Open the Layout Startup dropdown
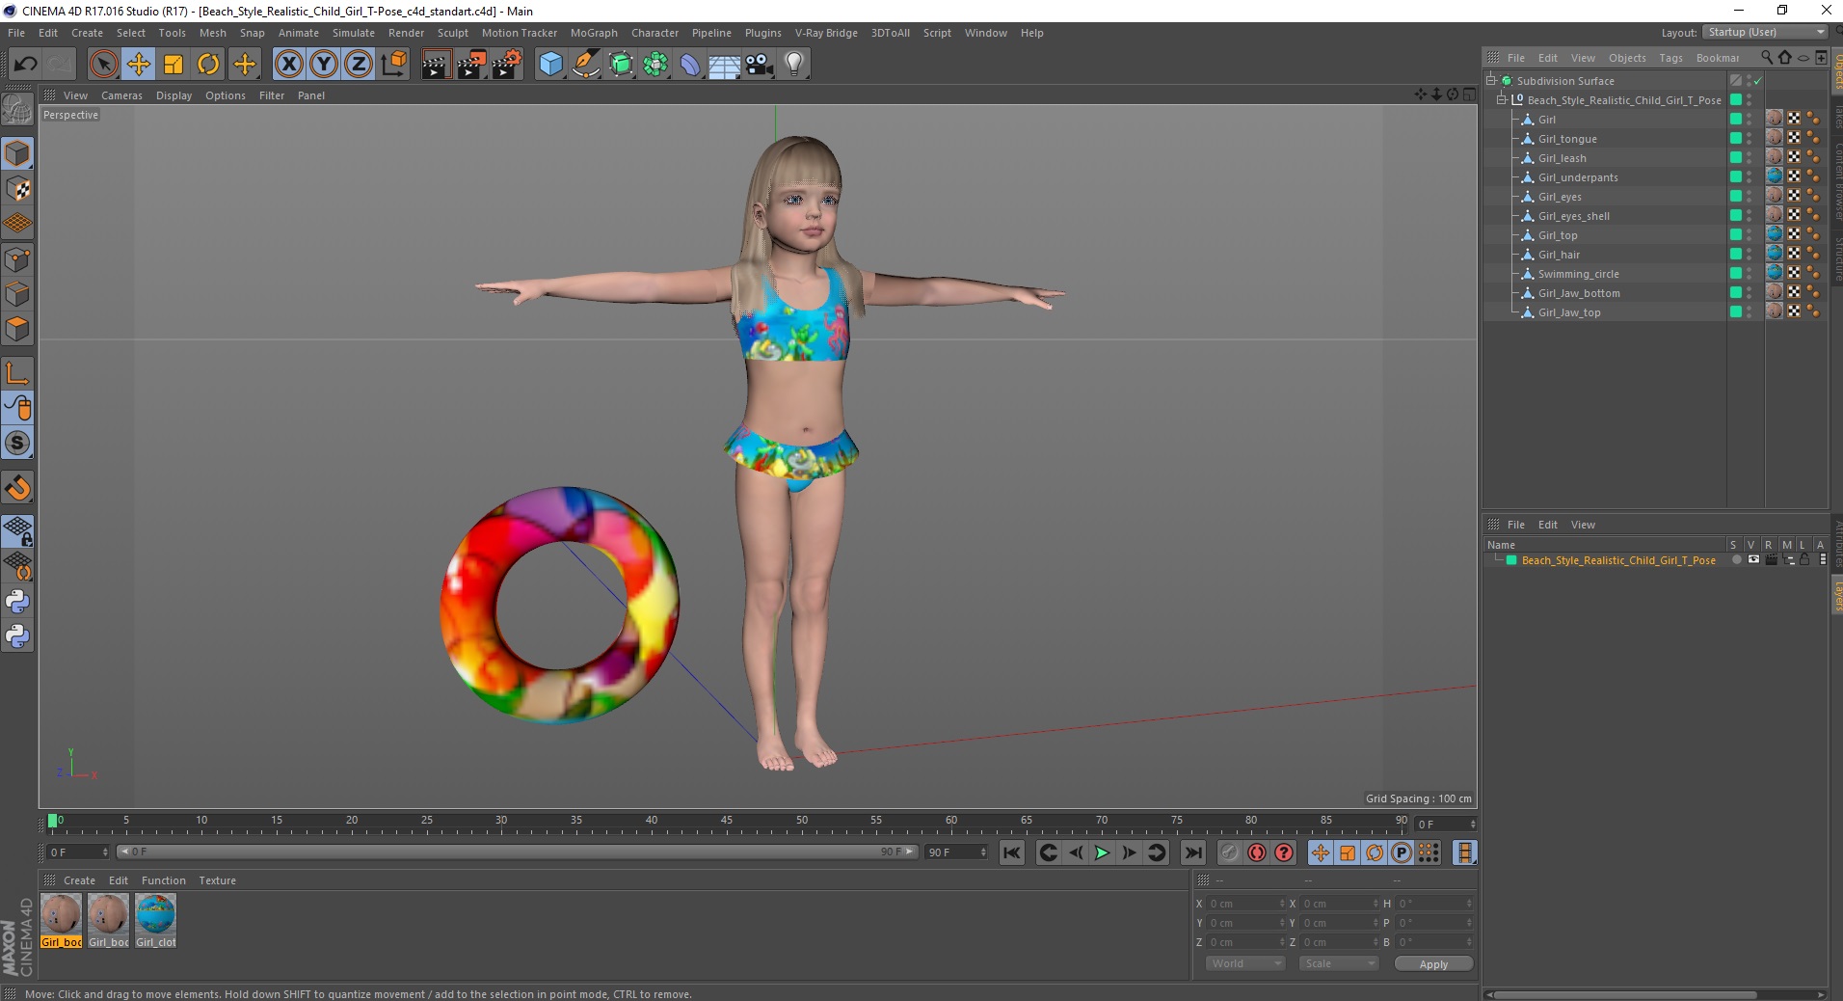Image resolution: width=1843 pixels, height=1001 pixels. tap(1765, 32)
